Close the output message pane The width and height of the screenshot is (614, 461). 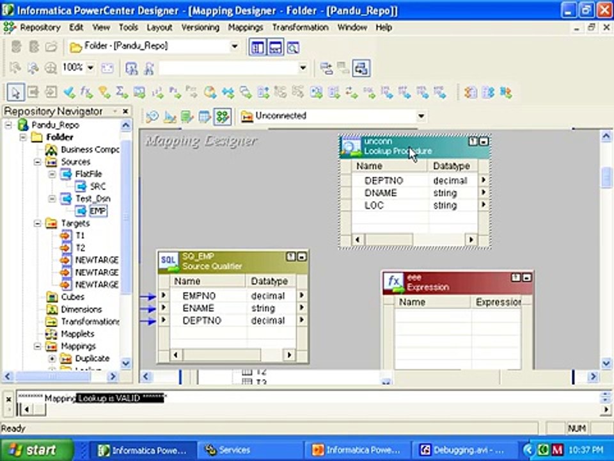[x=8, y=399]
